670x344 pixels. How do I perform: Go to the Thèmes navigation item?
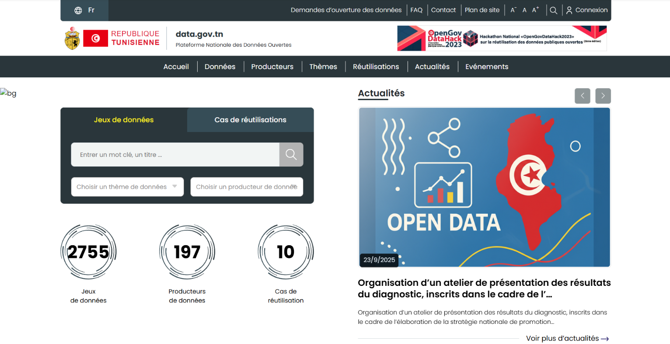point(323,67)
